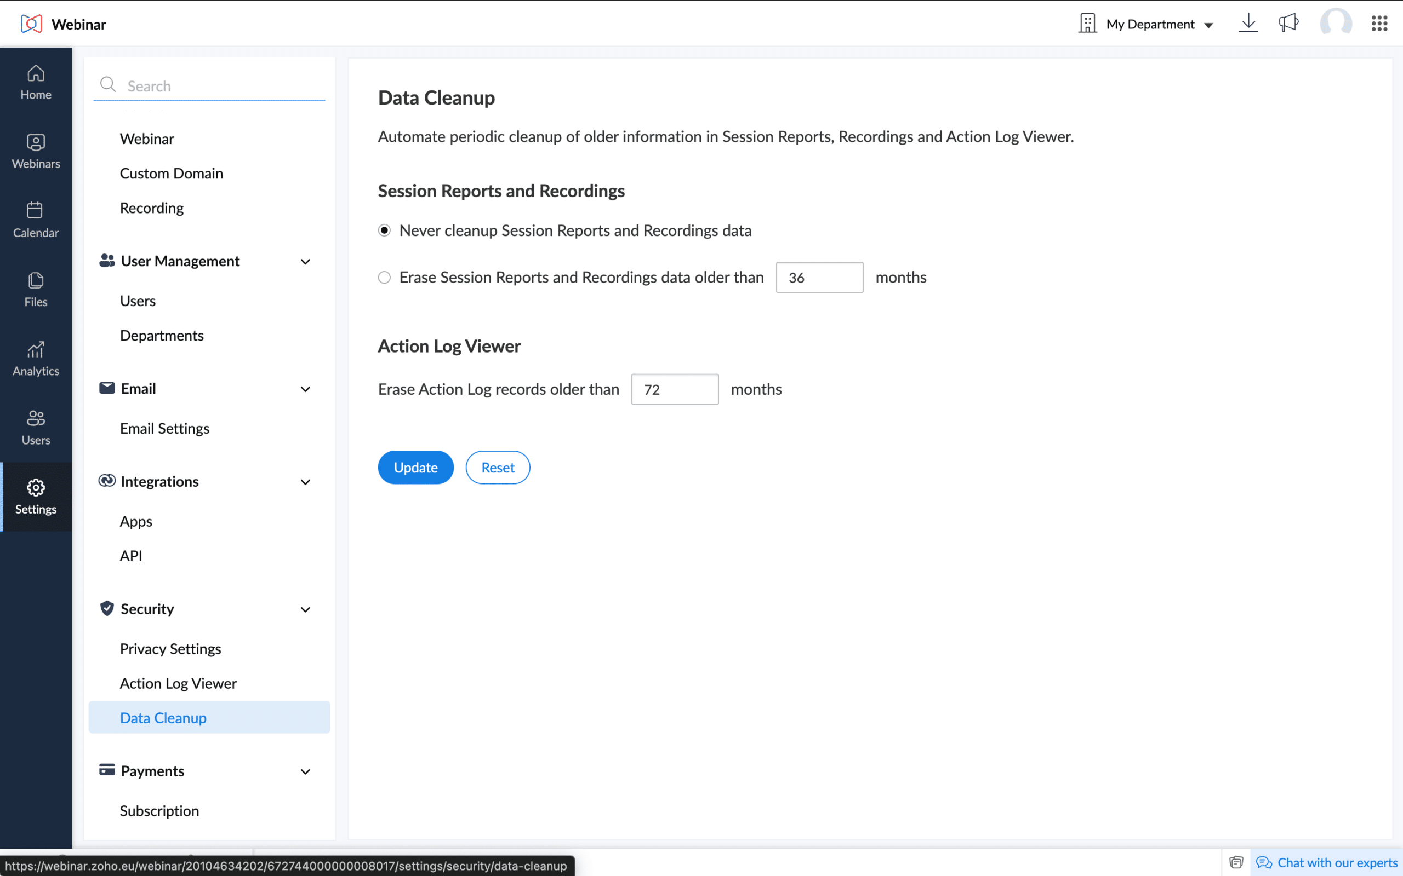Open announcements via the megaphone icon
Image resolution: width=1403 pixels, height=876 pixels.
click(x=1288, y=23)
